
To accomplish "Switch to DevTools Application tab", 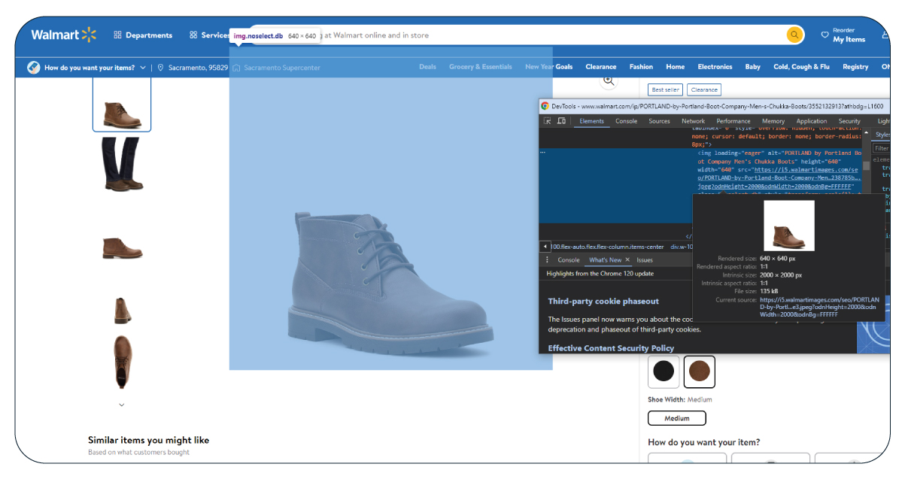I will point(812,121).
